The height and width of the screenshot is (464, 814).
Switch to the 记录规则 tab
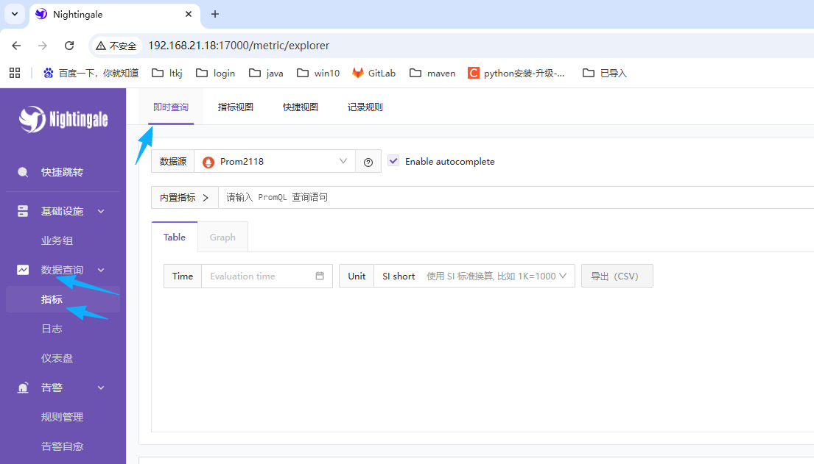point(365,107)
